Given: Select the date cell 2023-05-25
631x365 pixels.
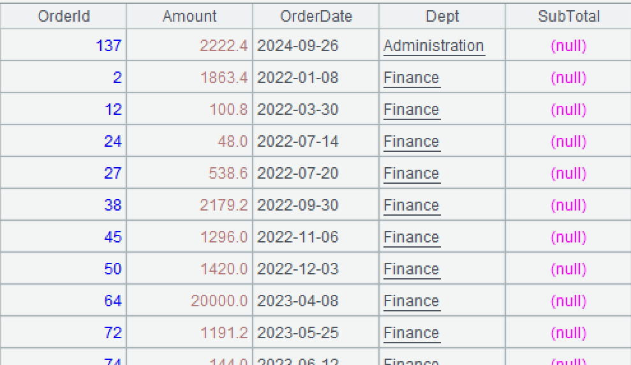Looking at the screenshot, I should click(x=298, y=333).
